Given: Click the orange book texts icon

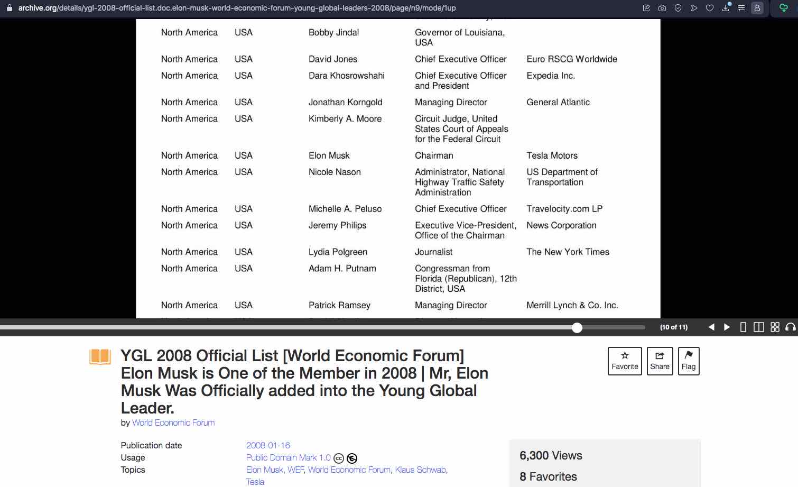Looking at the screenshot, I should (100, 357).
